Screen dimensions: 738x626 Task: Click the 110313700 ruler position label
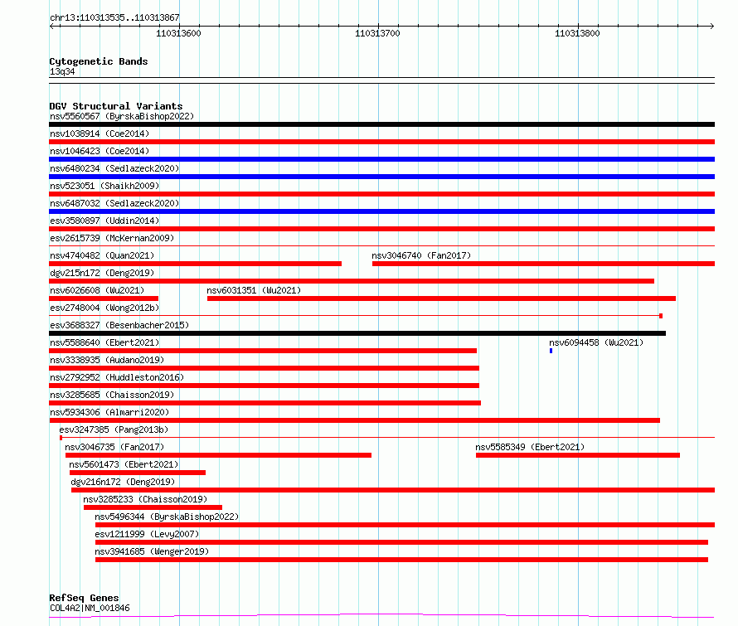coord(377,33)
